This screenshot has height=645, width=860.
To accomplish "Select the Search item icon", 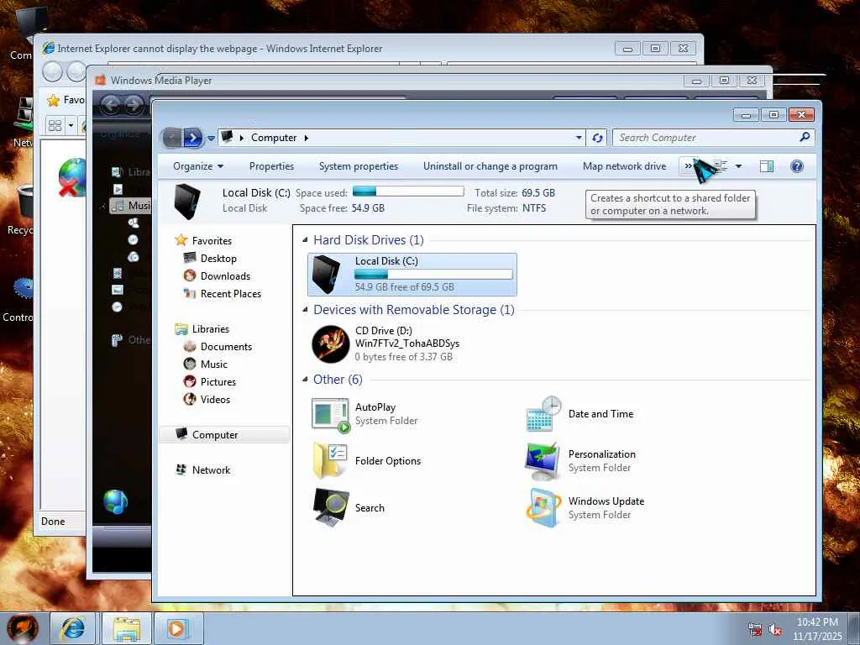I will pos(331,508).
